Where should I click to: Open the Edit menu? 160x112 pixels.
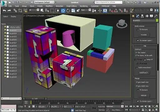(x=10, y=6)
